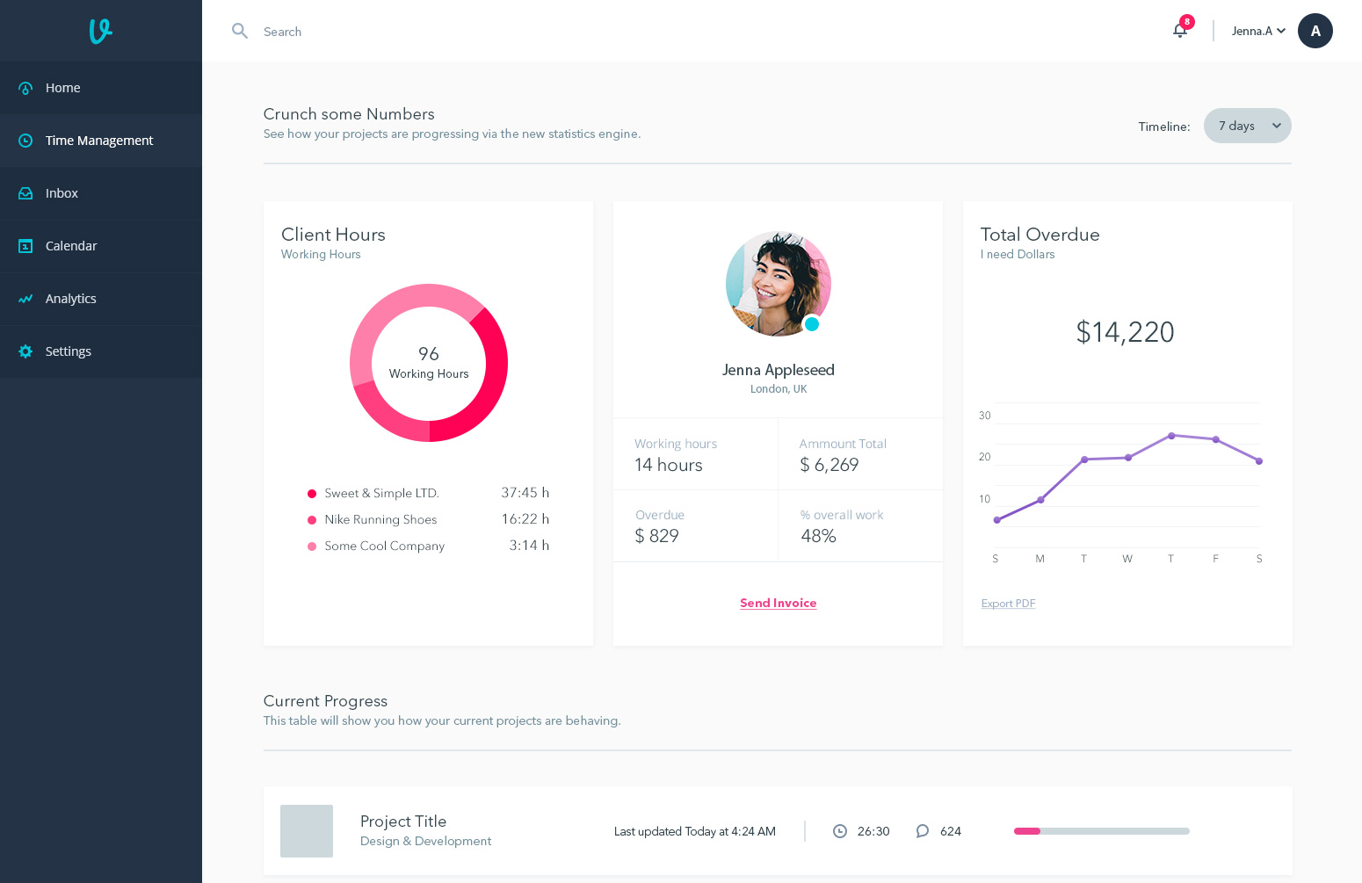The image size is (1362, 883).
Task: Open Analytics from the sidebar
Action: (71, 299)
